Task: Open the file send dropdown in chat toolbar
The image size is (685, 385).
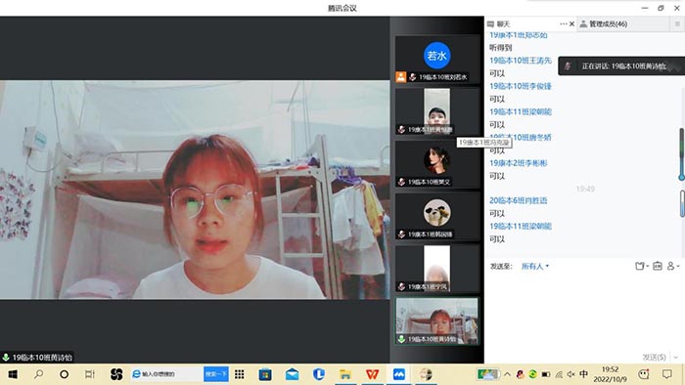Action: tap(642, 266)
